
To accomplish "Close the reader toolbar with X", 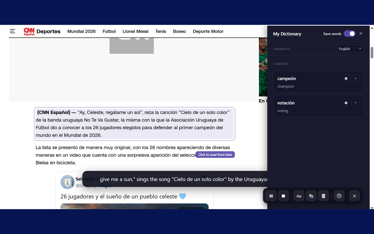I will tap(354, 196).
